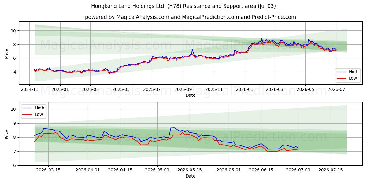The height and width of the screenshot is (183, 367).
Task: Click the y-axis value '4' on upper chart
Action: pyautogui.click(x=15, y=72)
